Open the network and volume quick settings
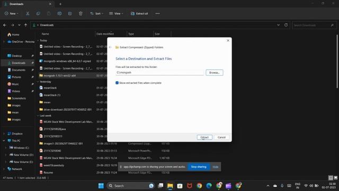 tap(311, 186)
